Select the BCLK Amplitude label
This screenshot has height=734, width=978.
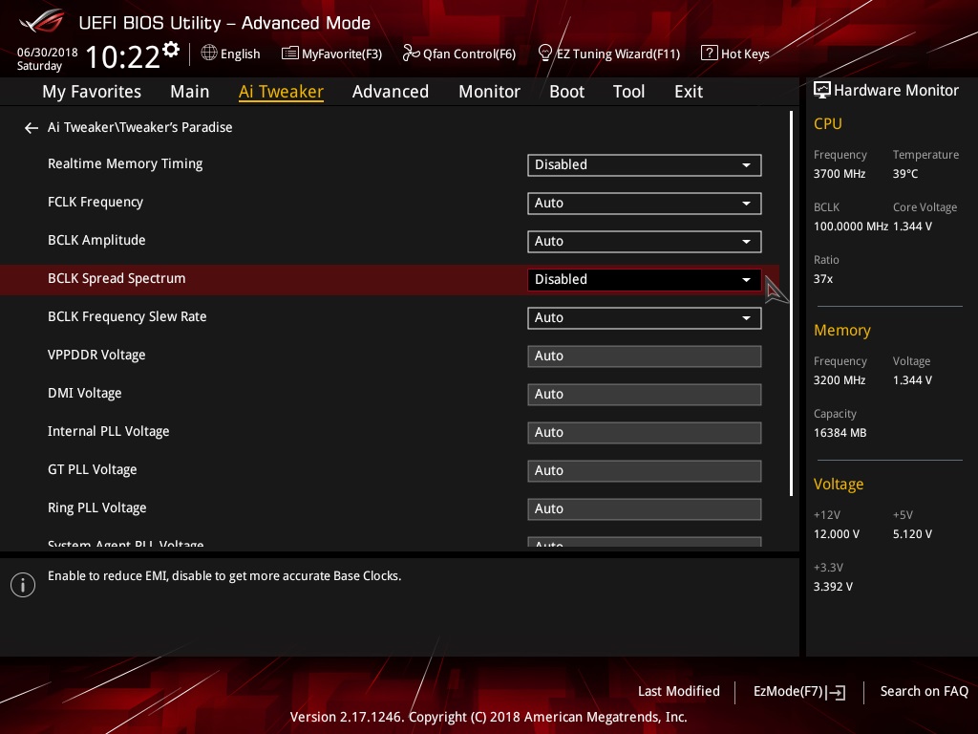pyautogui.click(x=96, y=240)
